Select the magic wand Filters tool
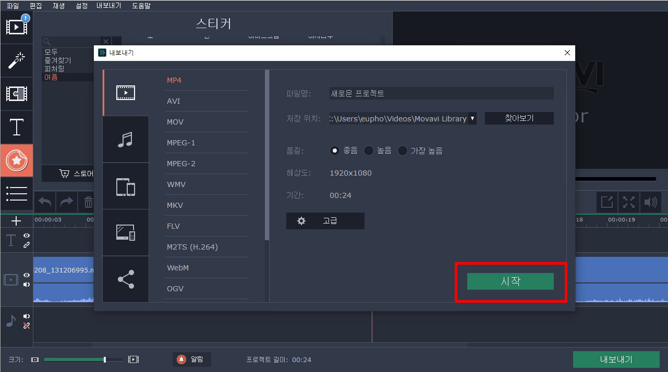668x372 pixels. pos(17,60)
